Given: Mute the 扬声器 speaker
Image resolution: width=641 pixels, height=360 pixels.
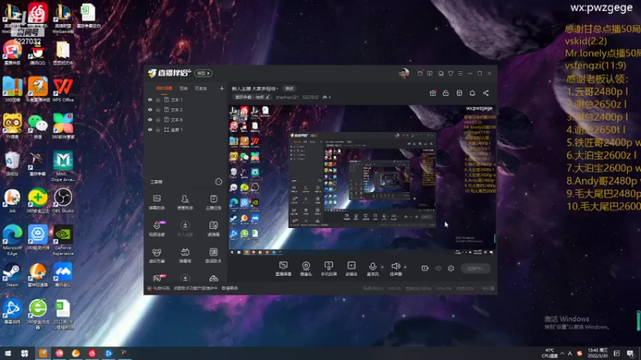Looking at the screenshot, I should 395,269.
